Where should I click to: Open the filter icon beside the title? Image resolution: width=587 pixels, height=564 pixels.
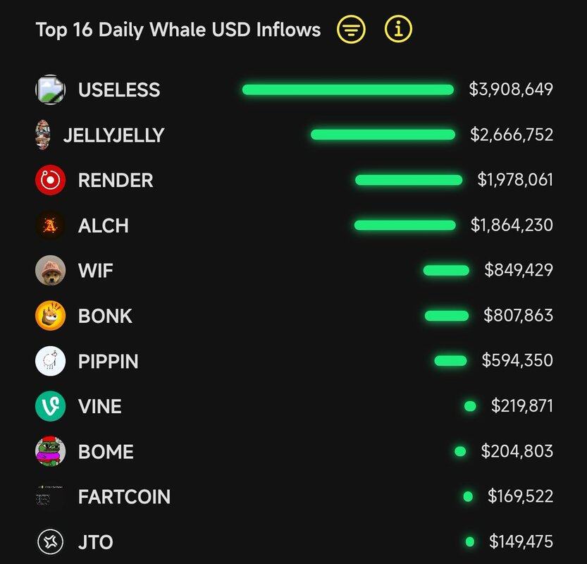(351, 30)
